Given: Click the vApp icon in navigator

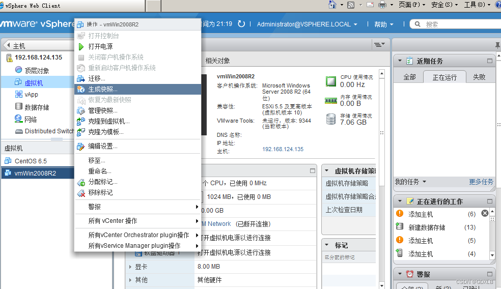Looking at the screenshot, I should 18,94.
